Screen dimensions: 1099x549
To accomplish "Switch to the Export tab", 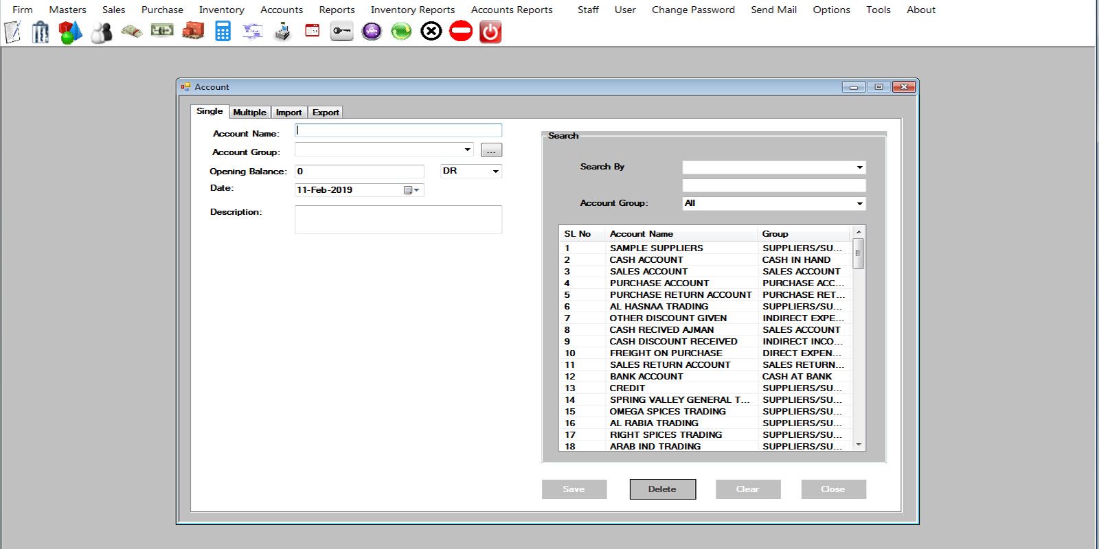I will click(x=326, y=113).
